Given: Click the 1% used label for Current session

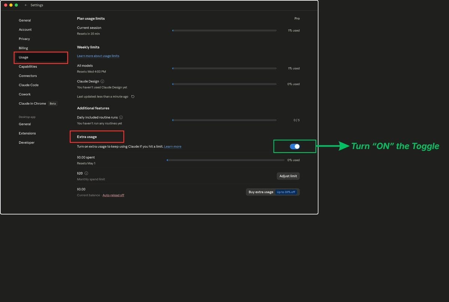Looking at the screenshot, I should [x=294, y=30].
